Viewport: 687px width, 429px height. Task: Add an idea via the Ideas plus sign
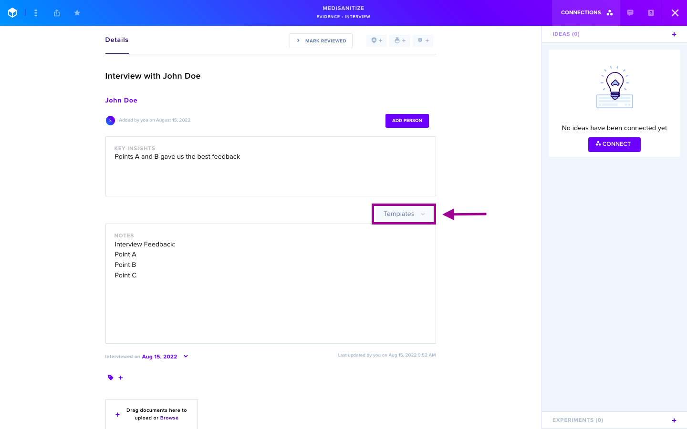point(674,34)
